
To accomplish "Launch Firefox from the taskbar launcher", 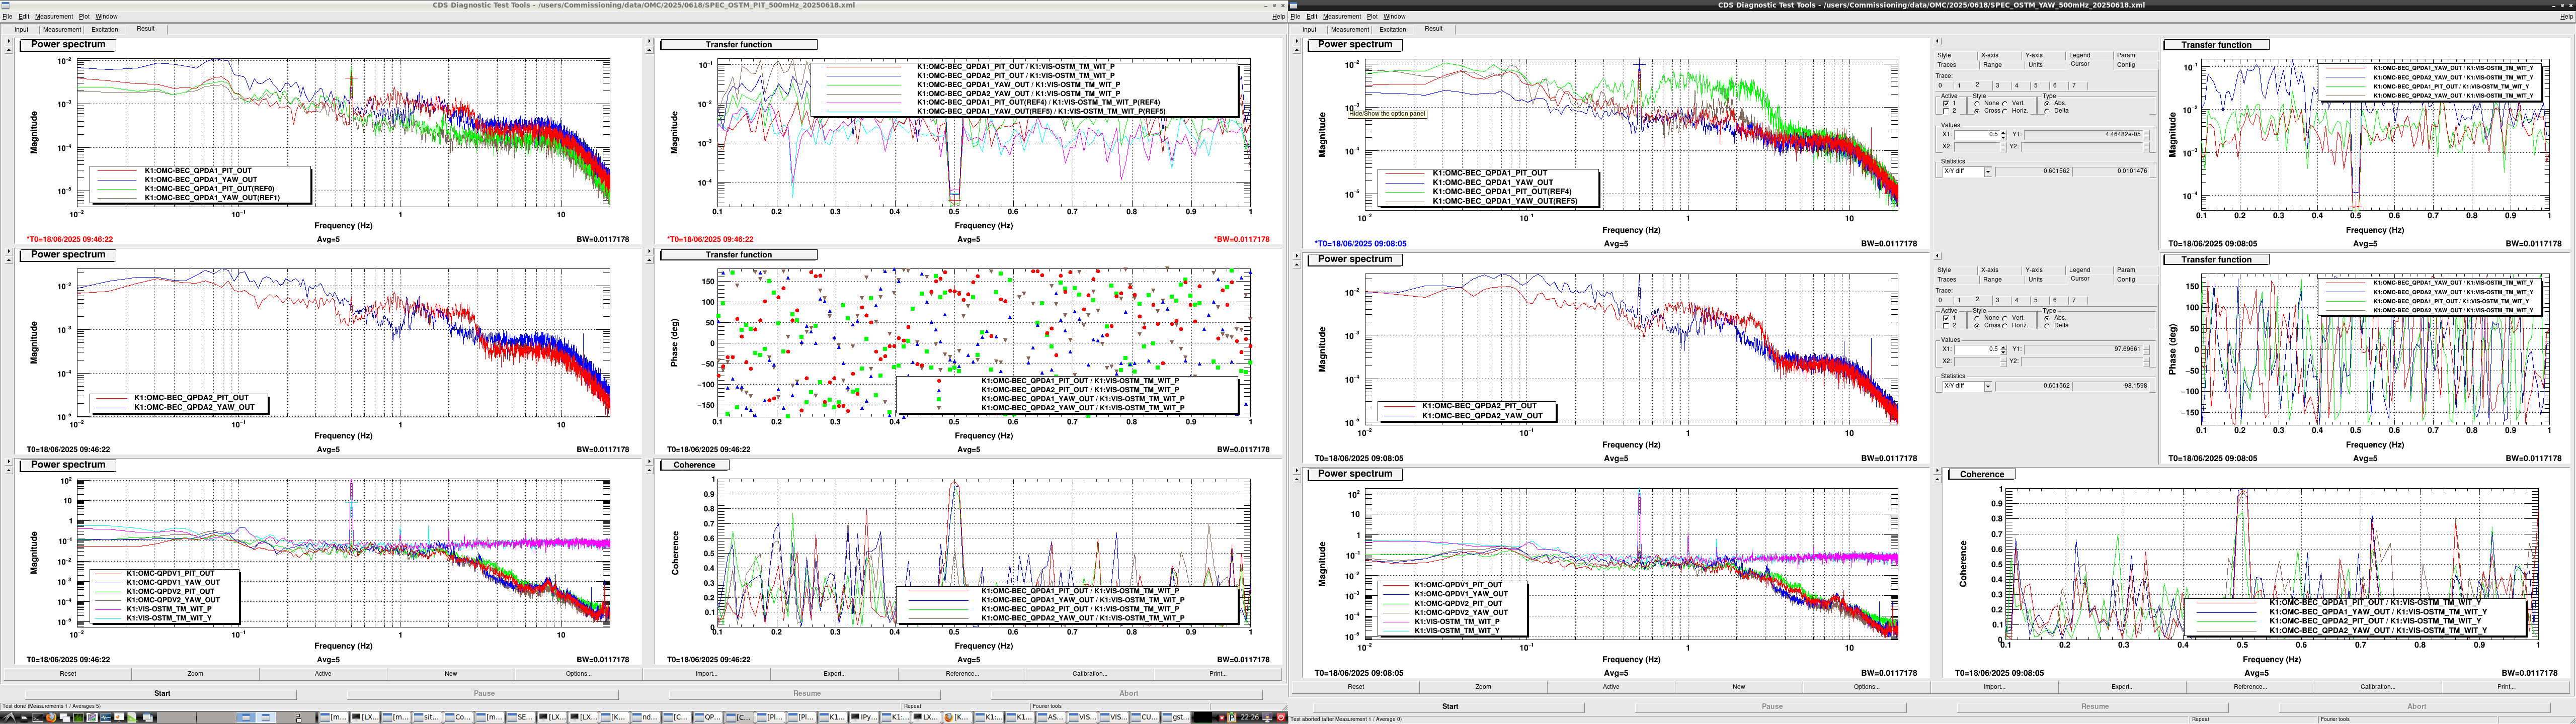I will (51, 717).
